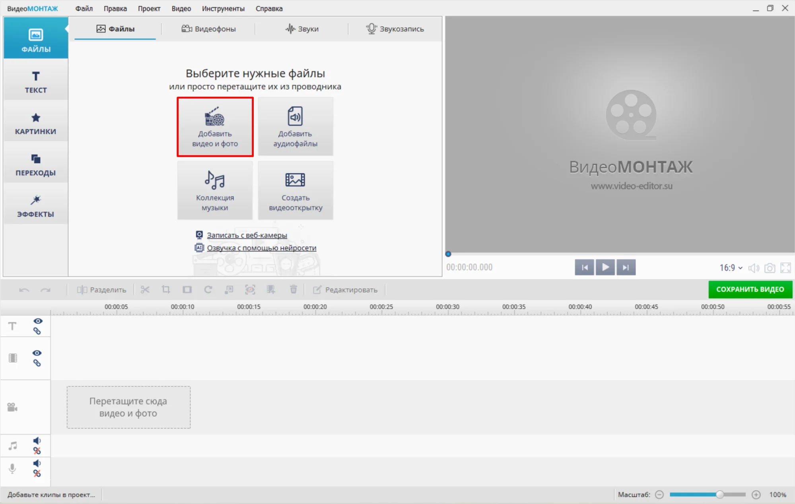Image resolution: width=795 pixels, height=504 pixels.
Task: Toggle link on the overlay track
Action: [x=37, y=363]
